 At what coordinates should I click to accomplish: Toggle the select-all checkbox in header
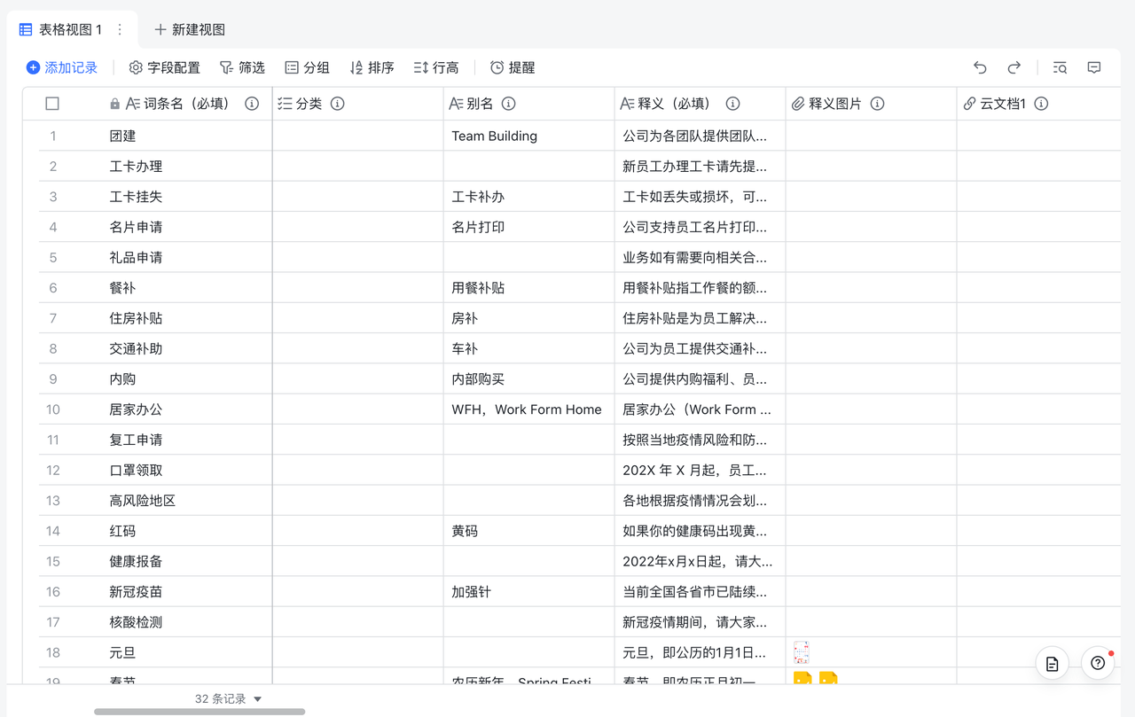coord(52,104)
